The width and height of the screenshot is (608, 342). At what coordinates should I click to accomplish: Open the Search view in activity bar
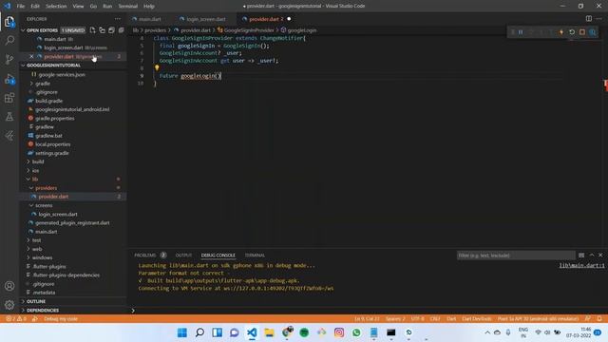click(9, 40)
